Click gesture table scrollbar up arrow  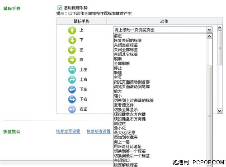pos(220,27)
